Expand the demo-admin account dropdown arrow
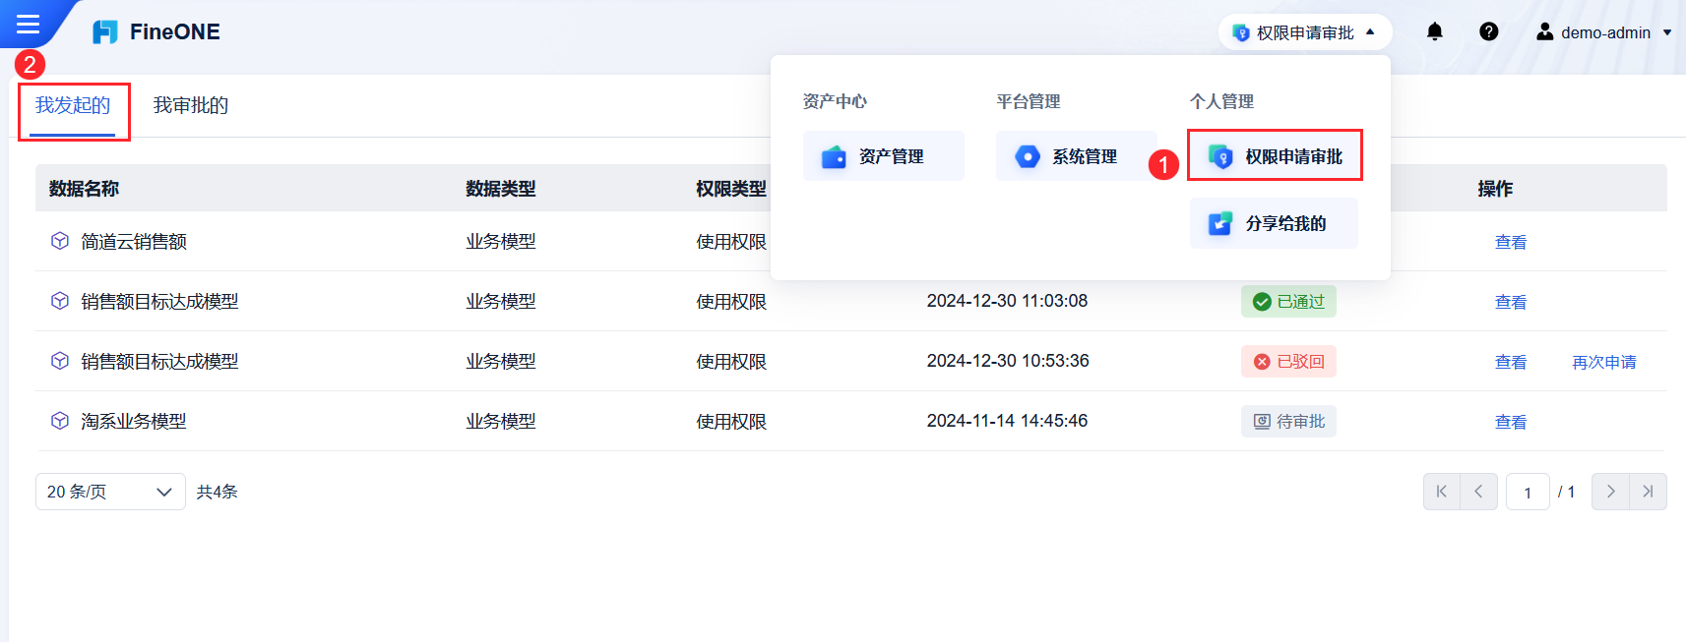 click(1667, 32)
